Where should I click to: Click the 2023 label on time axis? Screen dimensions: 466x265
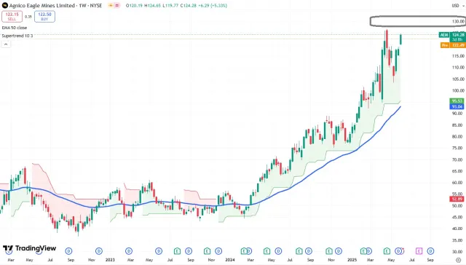click(x=110, y=260)
